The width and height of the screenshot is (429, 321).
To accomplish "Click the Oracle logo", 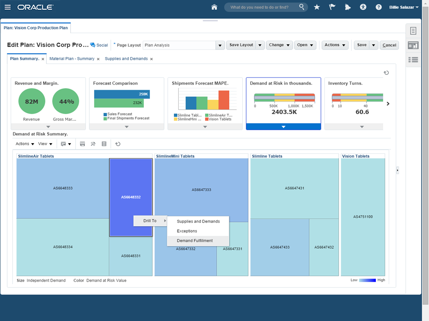I will pyautogui.click(x=35, y=8).
